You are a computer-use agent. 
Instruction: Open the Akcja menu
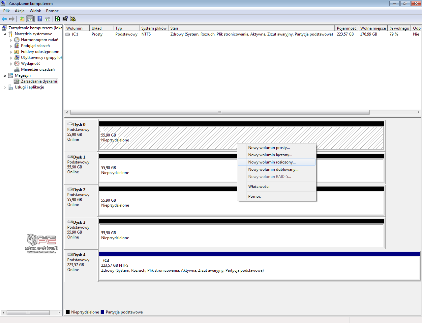coord(19,11)
